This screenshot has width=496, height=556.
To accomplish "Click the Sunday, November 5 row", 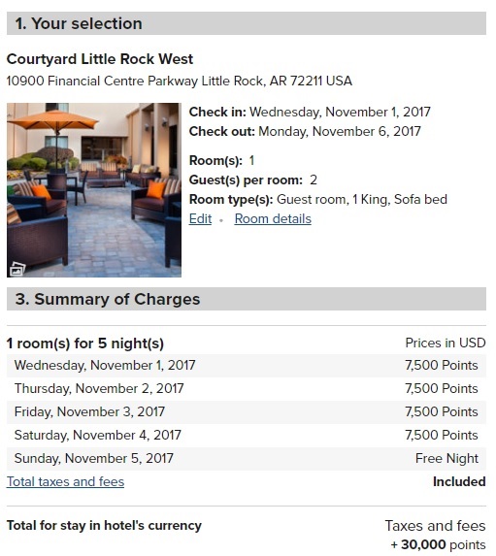I will (247, 459).
